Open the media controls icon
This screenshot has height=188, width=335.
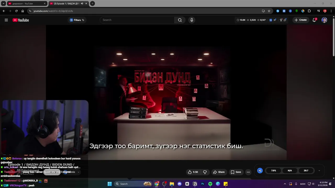click(x=319, y=11)
